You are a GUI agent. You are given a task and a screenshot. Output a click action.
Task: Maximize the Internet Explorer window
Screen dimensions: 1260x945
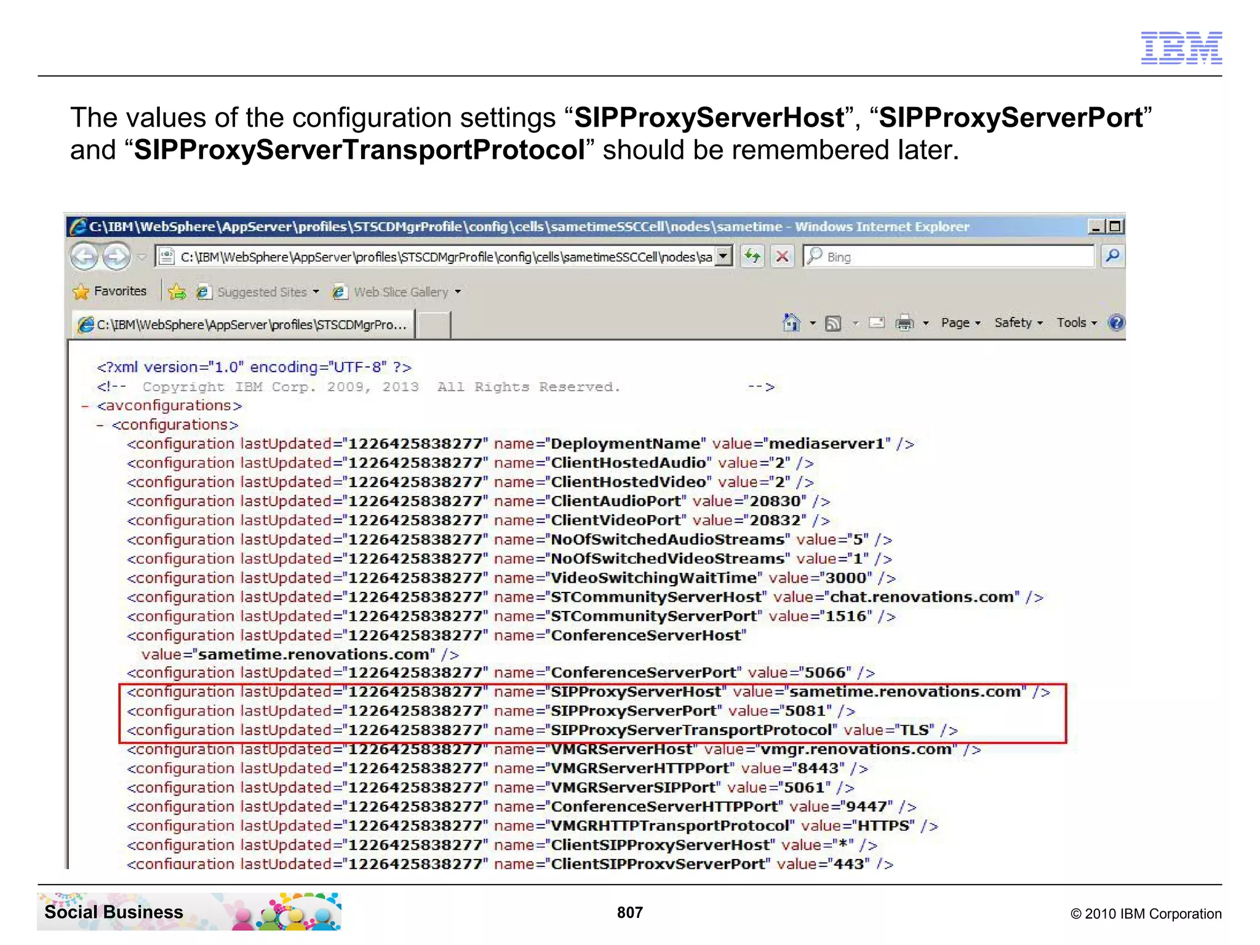coord(1114,227)
